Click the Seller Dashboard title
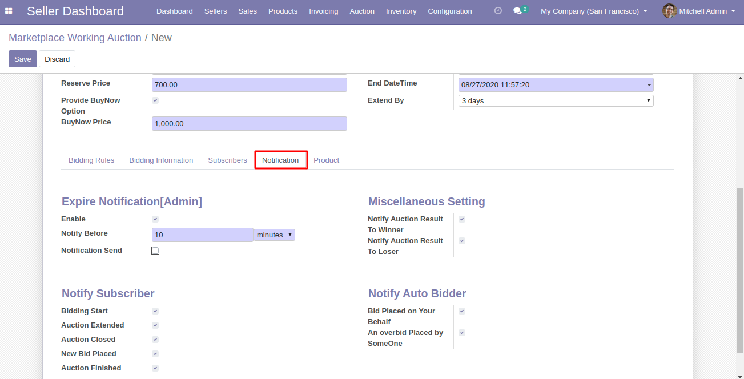This screenshot has height=379, width=744. [75, 11]
